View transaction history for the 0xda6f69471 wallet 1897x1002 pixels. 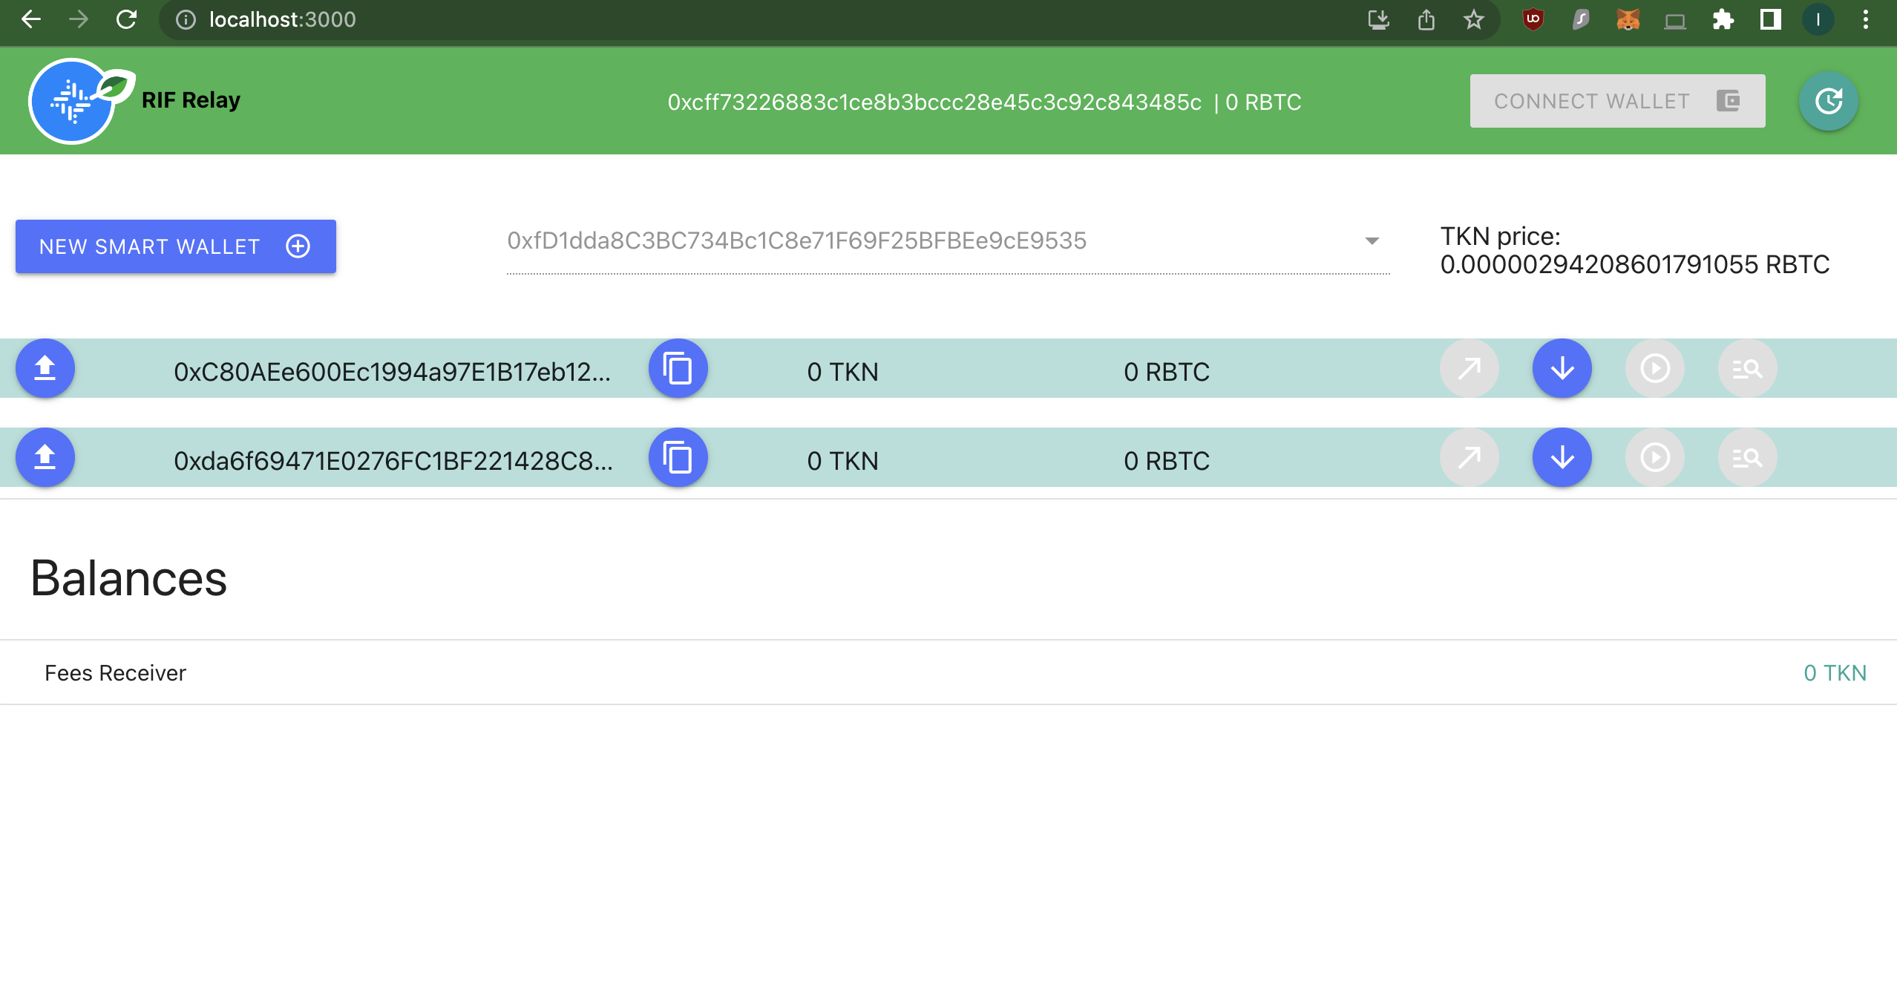coord(1748,457)
